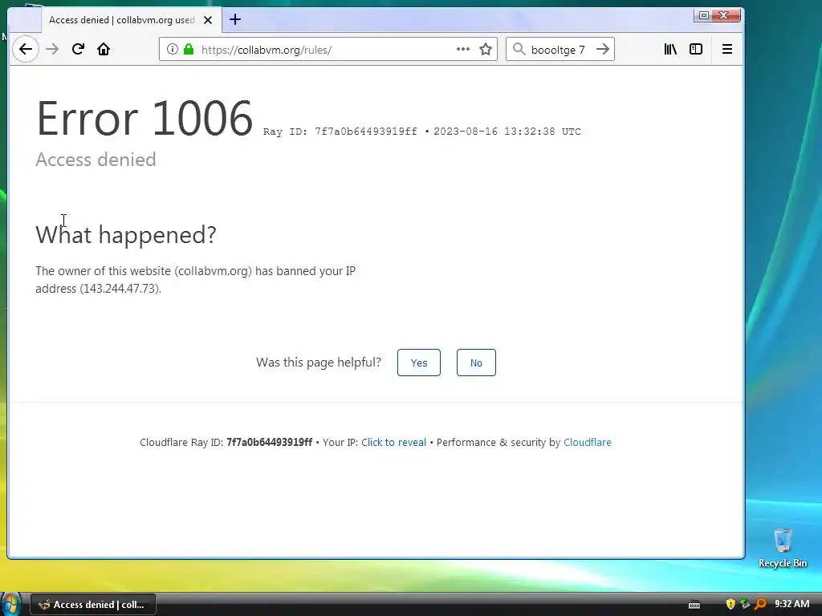
Task: Reload the current page
Action: click(x=78, y=49)
